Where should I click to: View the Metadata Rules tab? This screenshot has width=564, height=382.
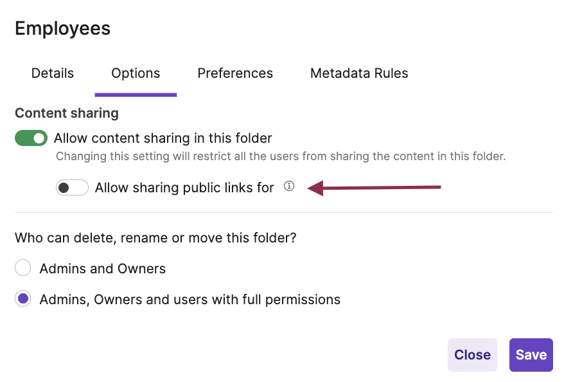point(359,73)
